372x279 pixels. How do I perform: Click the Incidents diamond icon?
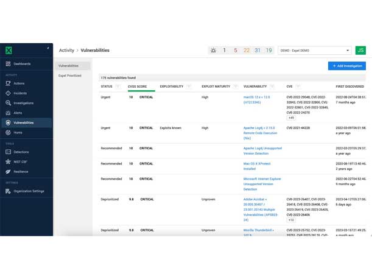pyautogui.click(x=8, y=93)
